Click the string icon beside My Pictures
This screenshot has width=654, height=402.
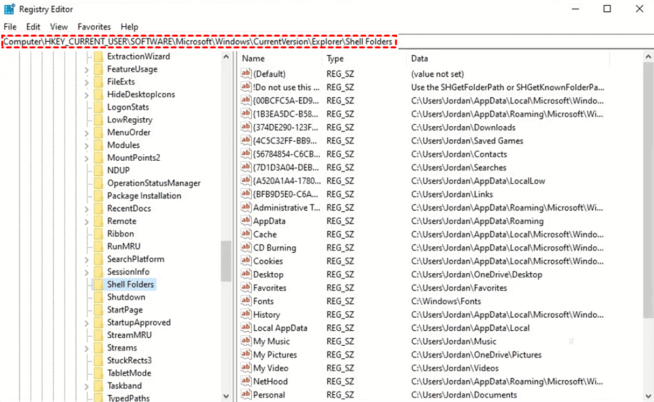coord(246,354)
